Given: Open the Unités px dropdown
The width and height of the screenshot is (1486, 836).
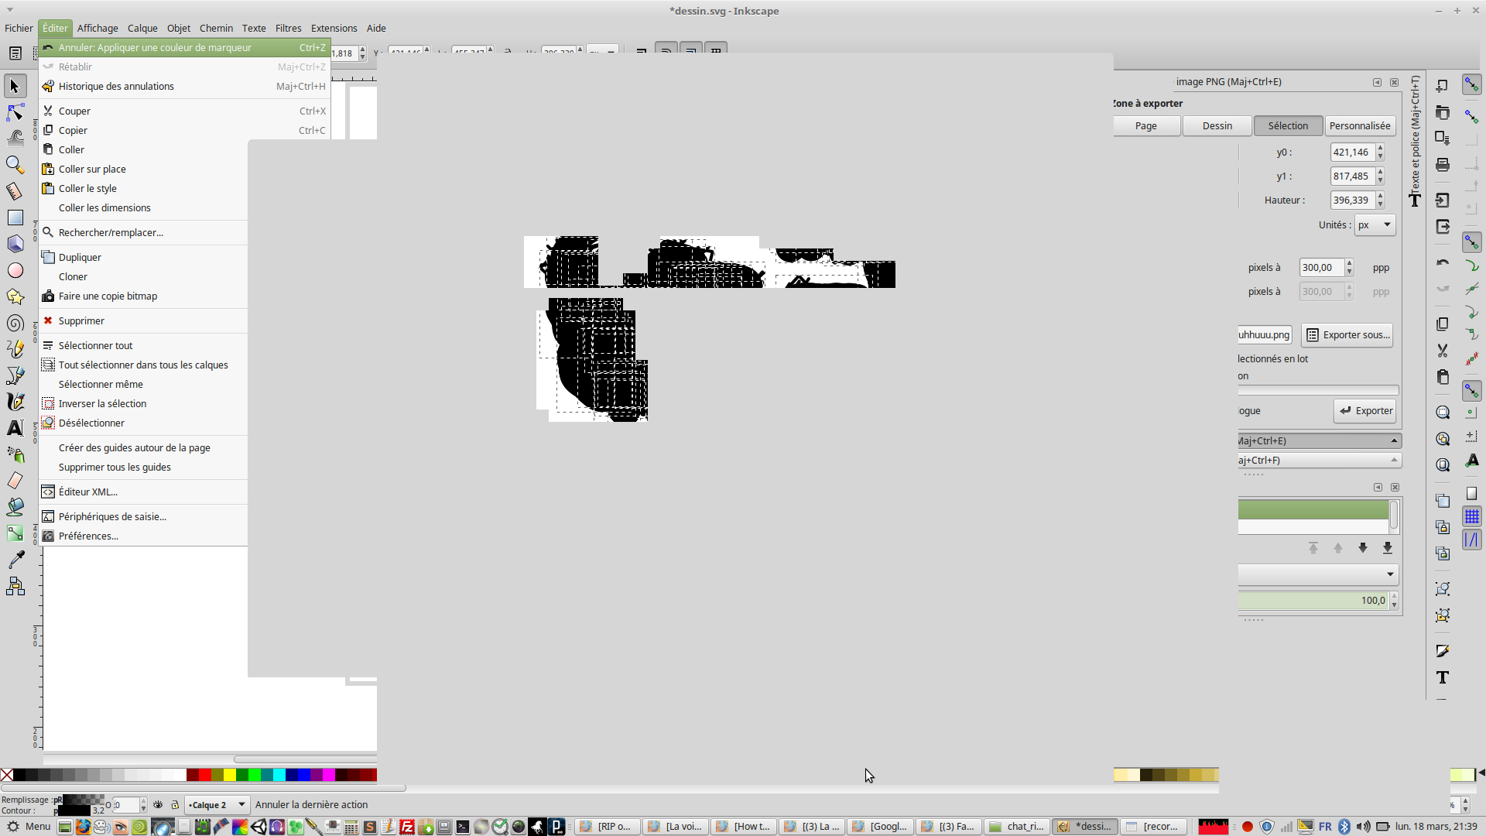Looking at the screenshot, I should 1375,225.
